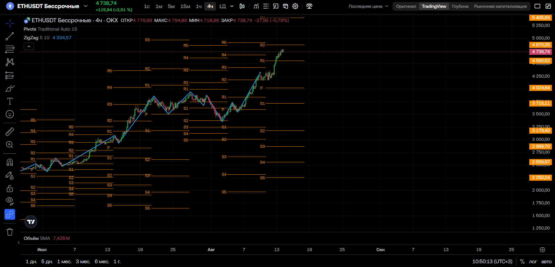
Task: Toggle stay in drawing mode
Action: coord(10,175)
